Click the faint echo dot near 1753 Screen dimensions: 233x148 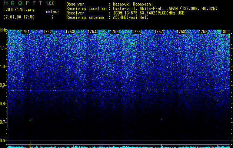point(73,120)
